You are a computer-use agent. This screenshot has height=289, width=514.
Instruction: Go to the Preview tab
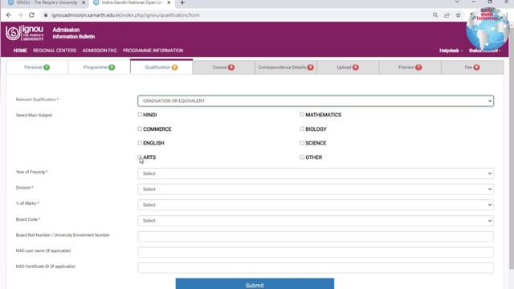pyautogui.click(x=410, y=67)
